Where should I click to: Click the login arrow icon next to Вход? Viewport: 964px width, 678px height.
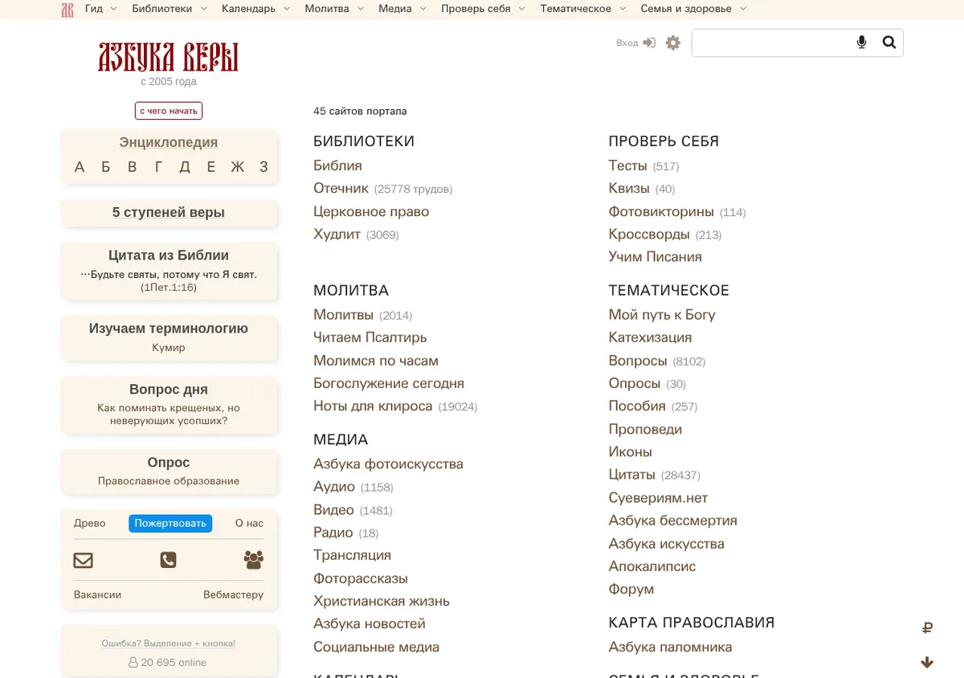click(x=649, y=43)
